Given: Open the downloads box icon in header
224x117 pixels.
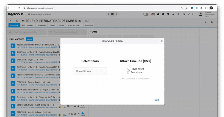Looking at the screenshot, I should [x=168, y=14].
